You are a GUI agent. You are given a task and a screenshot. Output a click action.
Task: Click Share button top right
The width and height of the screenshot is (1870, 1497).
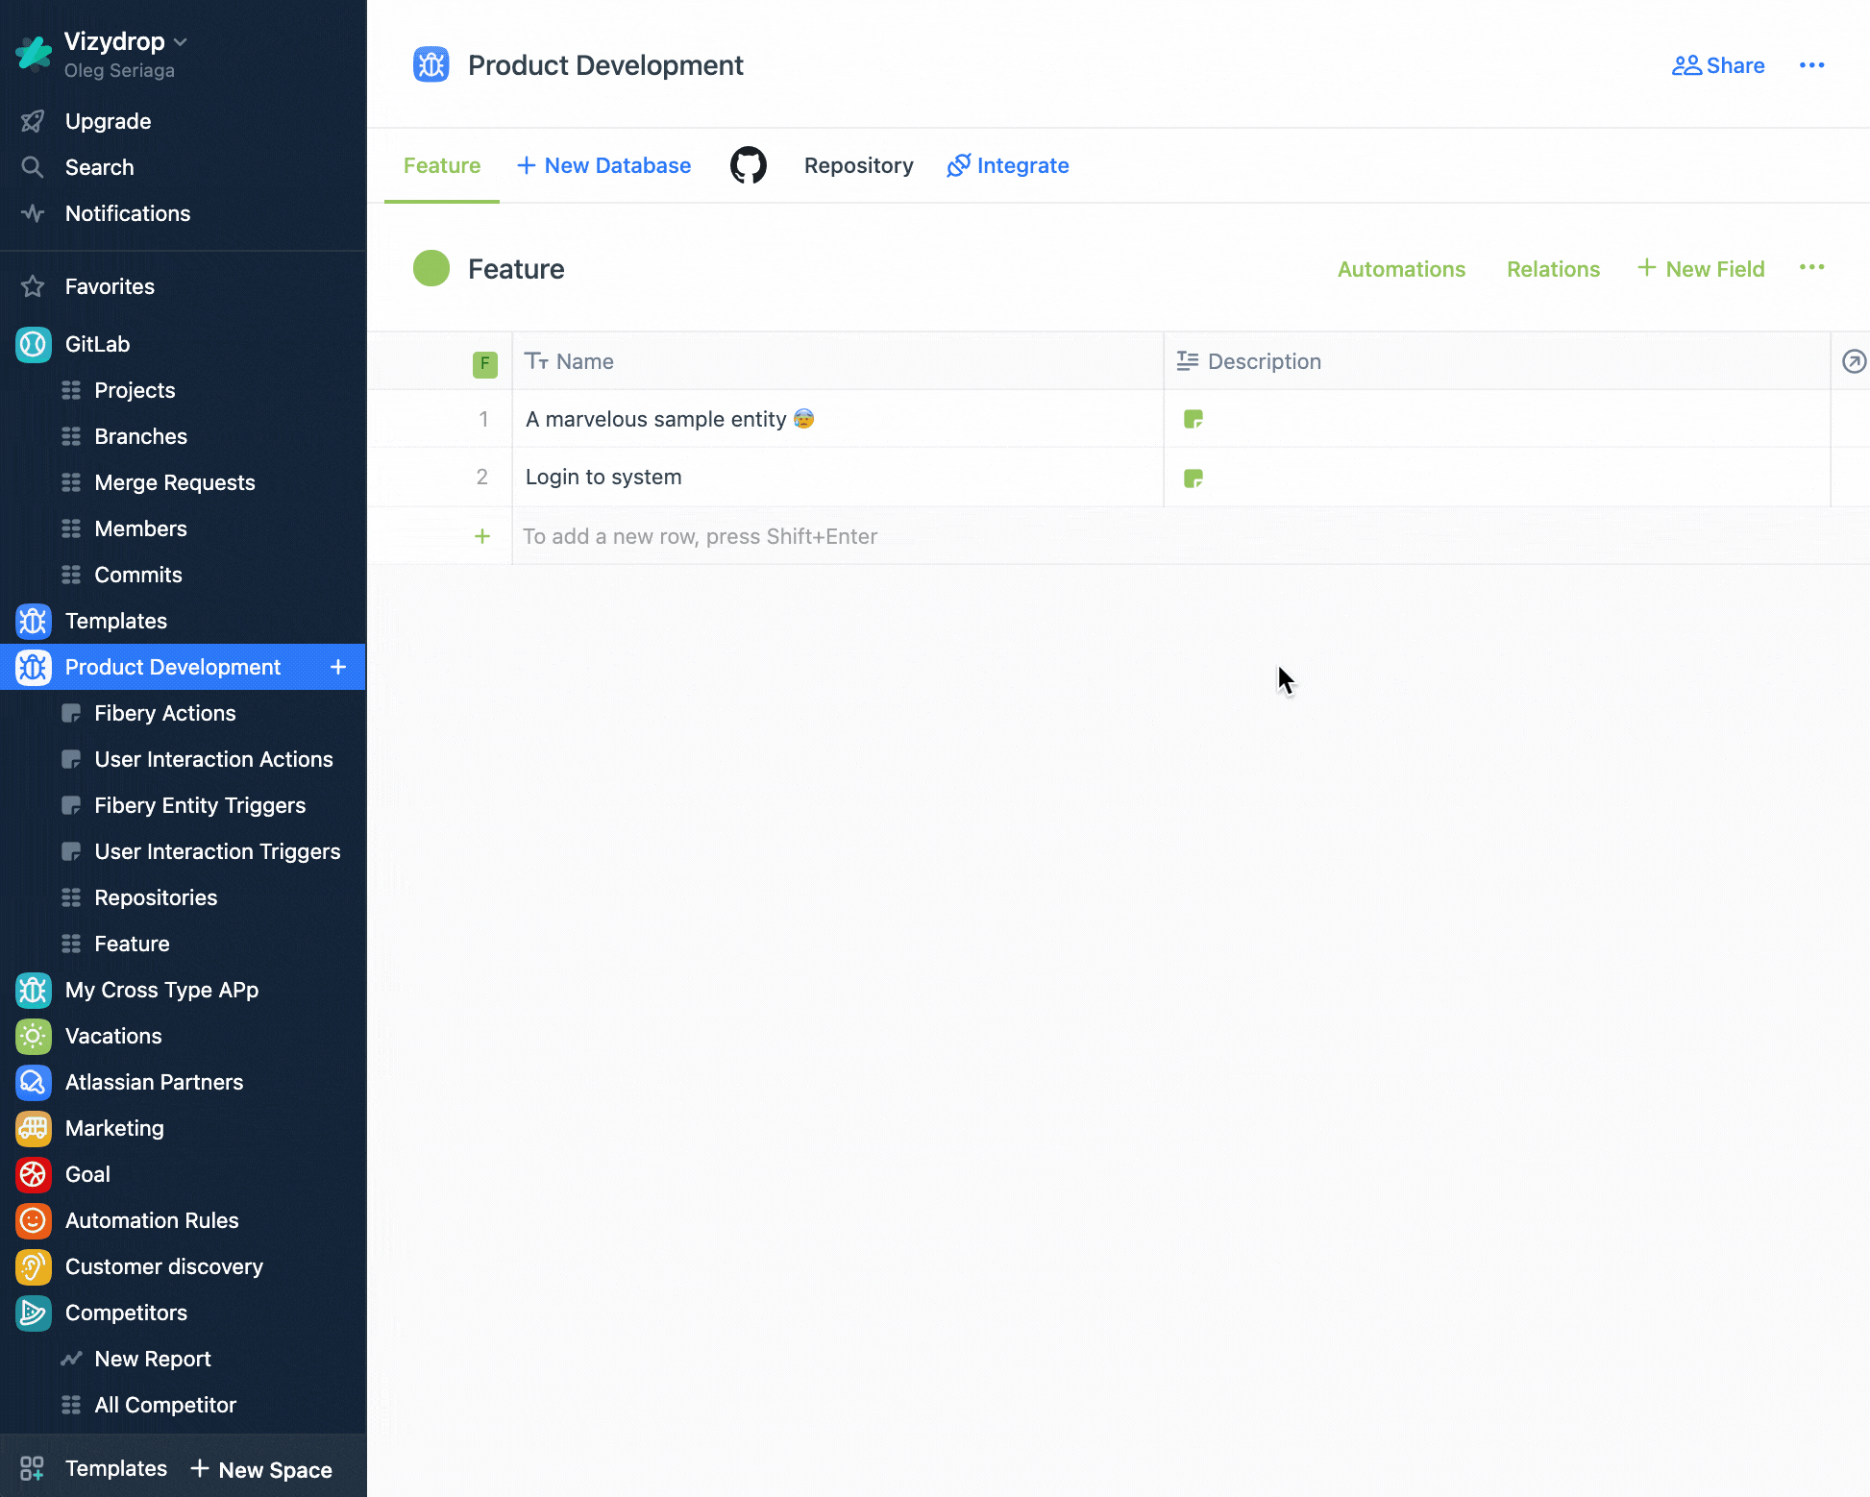click(x=1717, y=64)
